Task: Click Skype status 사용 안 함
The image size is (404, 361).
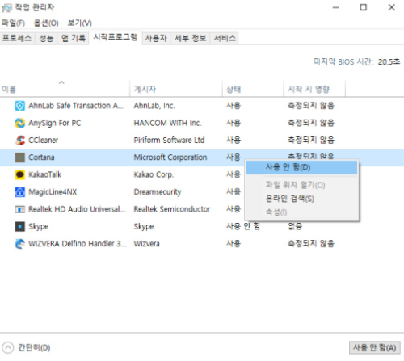Action: (x=243, y=226)
